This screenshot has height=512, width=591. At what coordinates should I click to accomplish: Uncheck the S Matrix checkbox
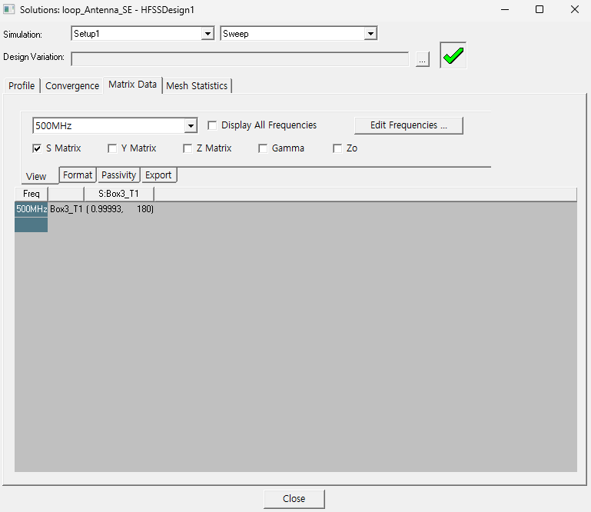coord(38,148)
